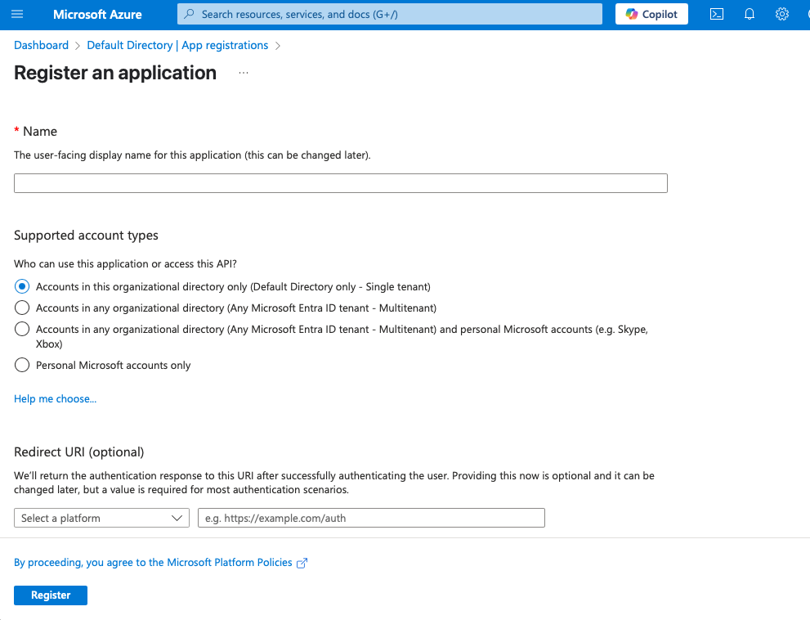Click the Register button
This screenshot has height=620, width=810.
[x=51, y=595]
